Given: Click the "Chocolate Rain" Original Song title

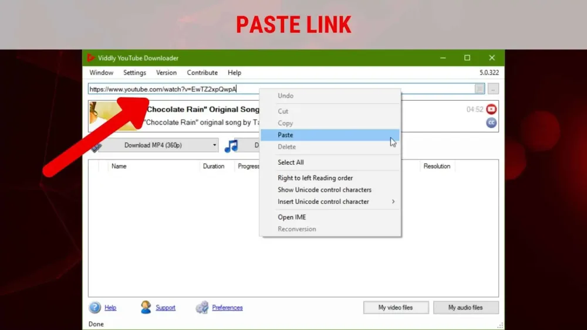Looking at the screenshot, I should click(203, 110).
